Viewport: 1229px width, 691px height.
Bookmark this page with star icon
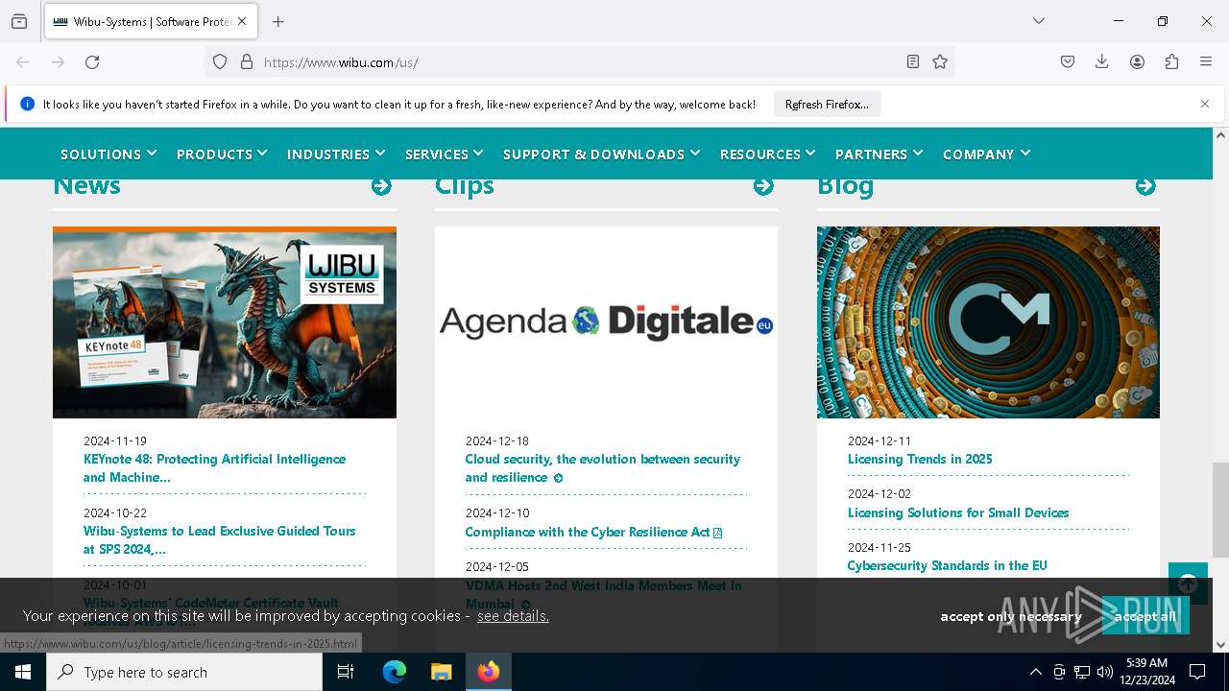pyautogui.click(x=940, y=61)
